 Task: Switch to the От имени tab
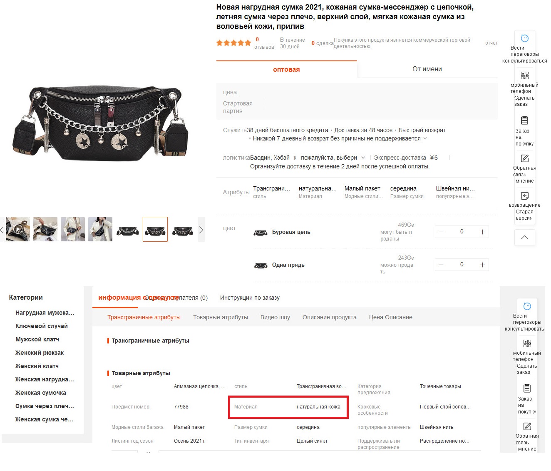tap(427, 69)
